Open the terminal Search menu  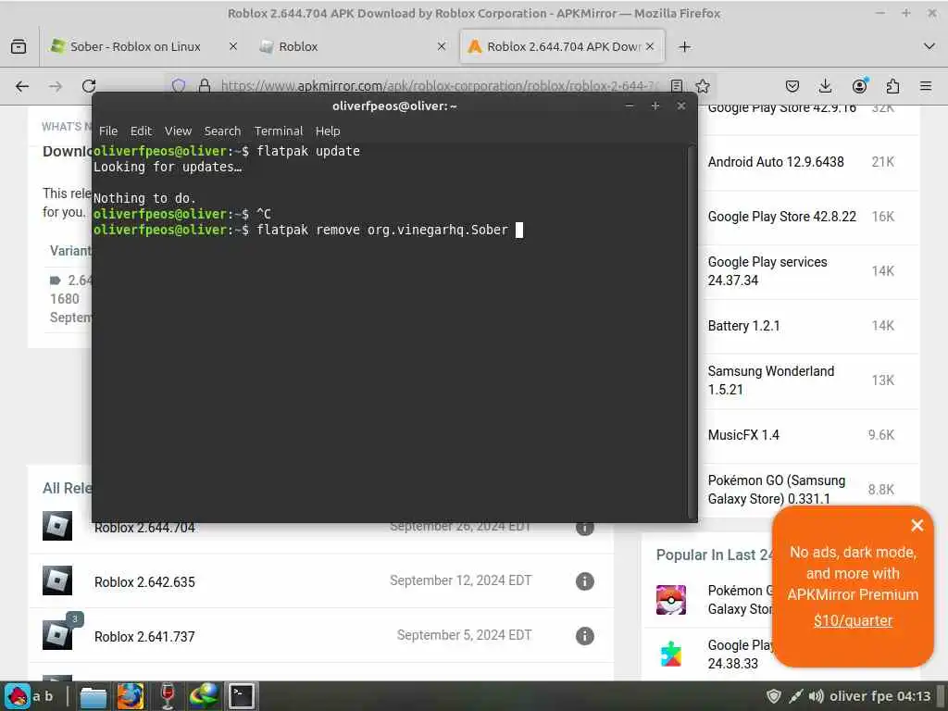click(222, 131)
